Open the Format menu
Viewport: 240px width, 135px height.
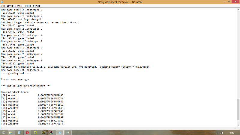[19, 6]
